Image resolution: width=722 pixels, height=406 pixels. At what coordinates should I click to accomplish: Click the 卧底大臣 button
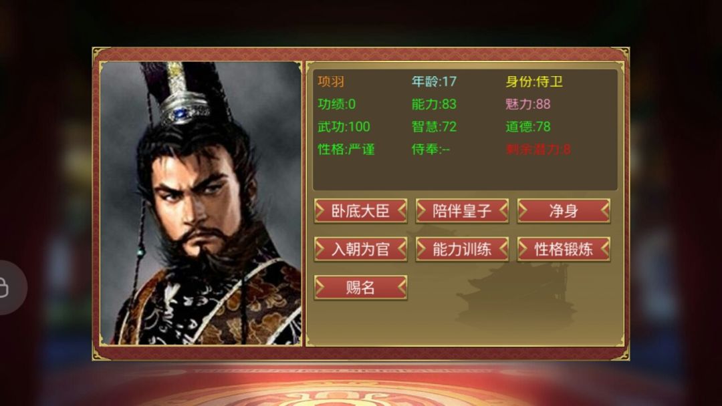point(360,211)
